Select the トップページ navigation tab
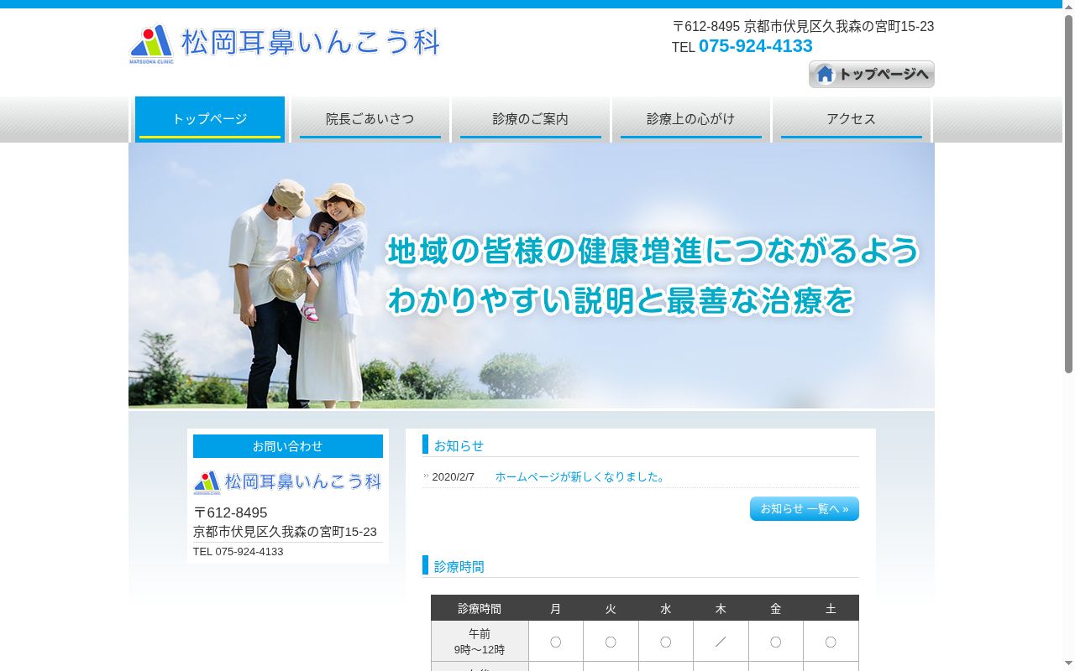The width and height of the screenshot is (1075, 671). (x=210, y=119)
